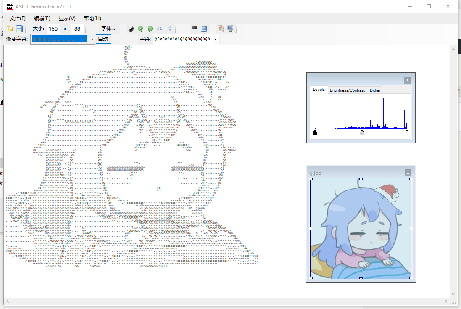Image resolution: width=461 pixels, height=309 pixels.
Task: Close the g.jpg preview panel
Action: 408,173
